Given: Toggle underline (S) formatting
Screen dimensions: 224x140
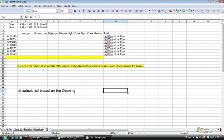Looking at the screenshot, I should tap(84, 11).
